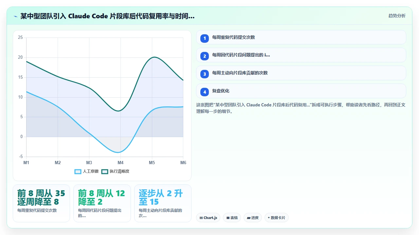
Task: Select the 进度 tag
Action: [253, 218]
